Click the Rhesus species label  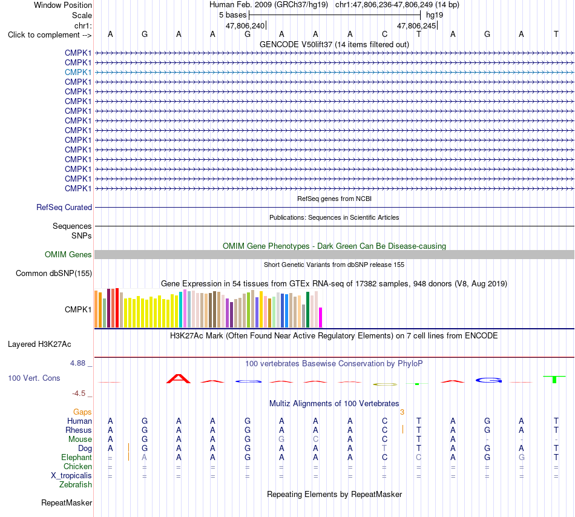(x=79, y=430)
